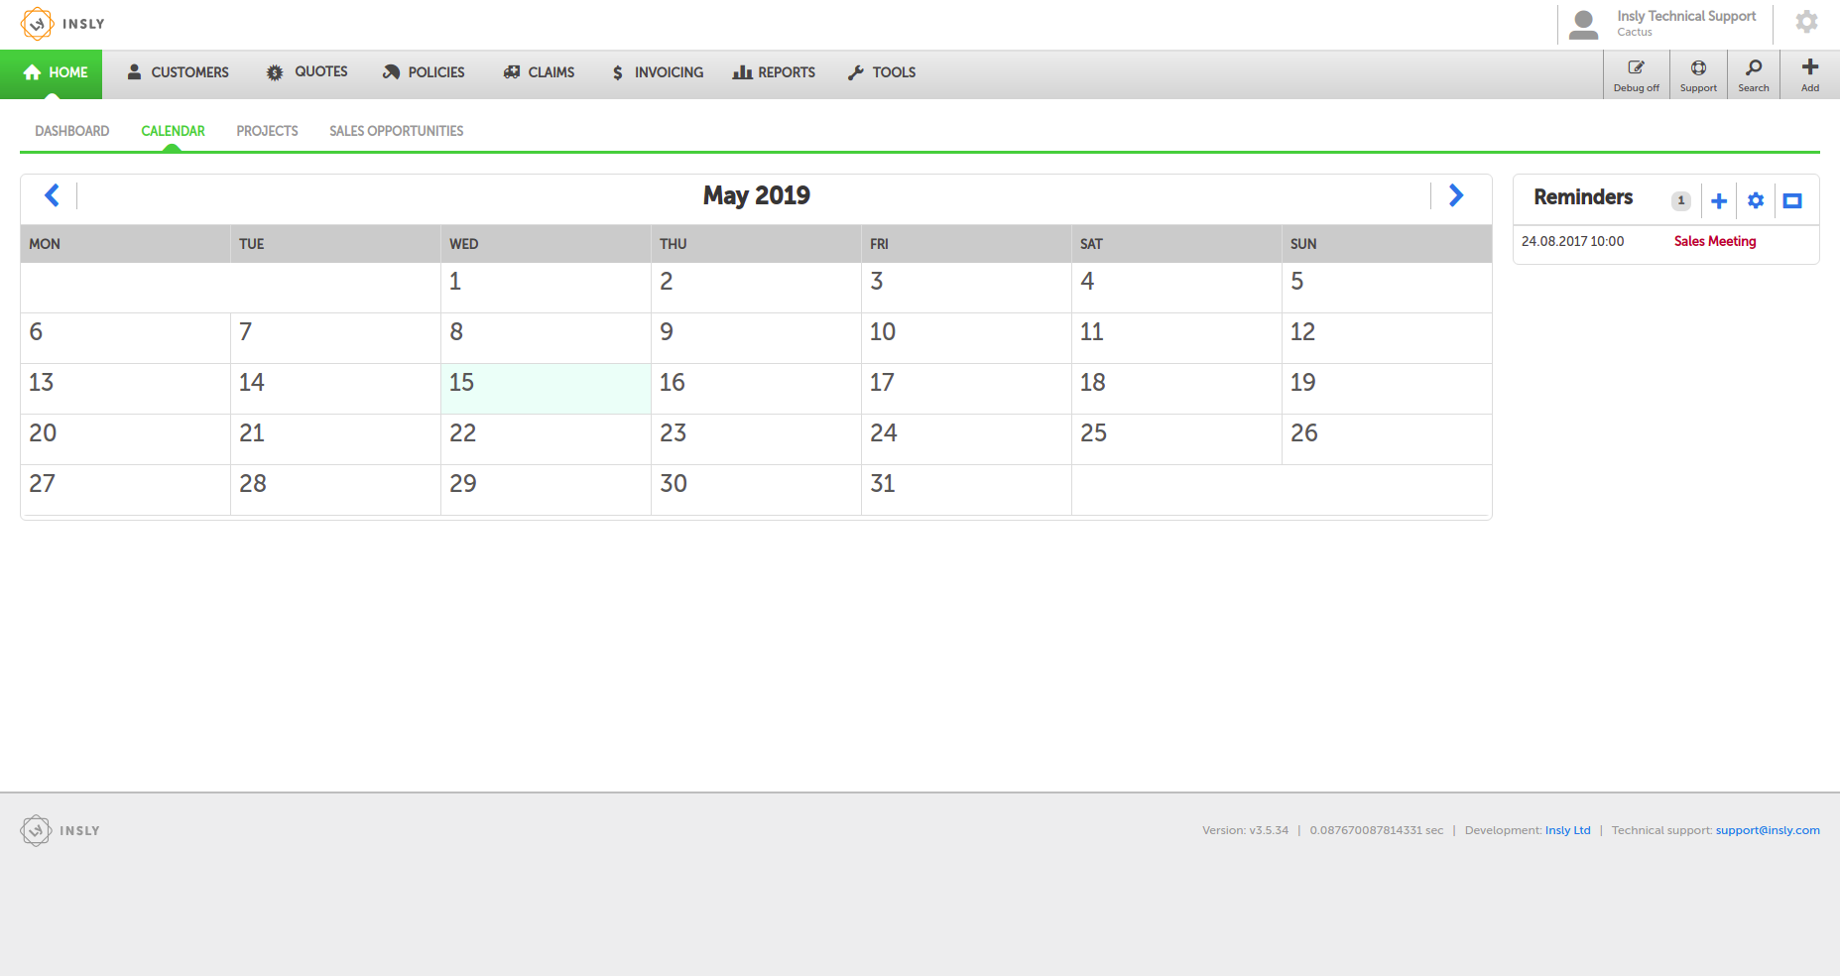This screenshot has height=976, width=1840.
Task: Select May 7 in calendar
Action: [335, 338]
